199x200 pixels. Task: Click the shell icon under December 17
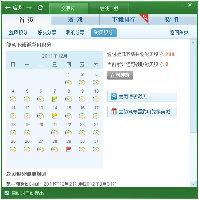click(96, 116)
